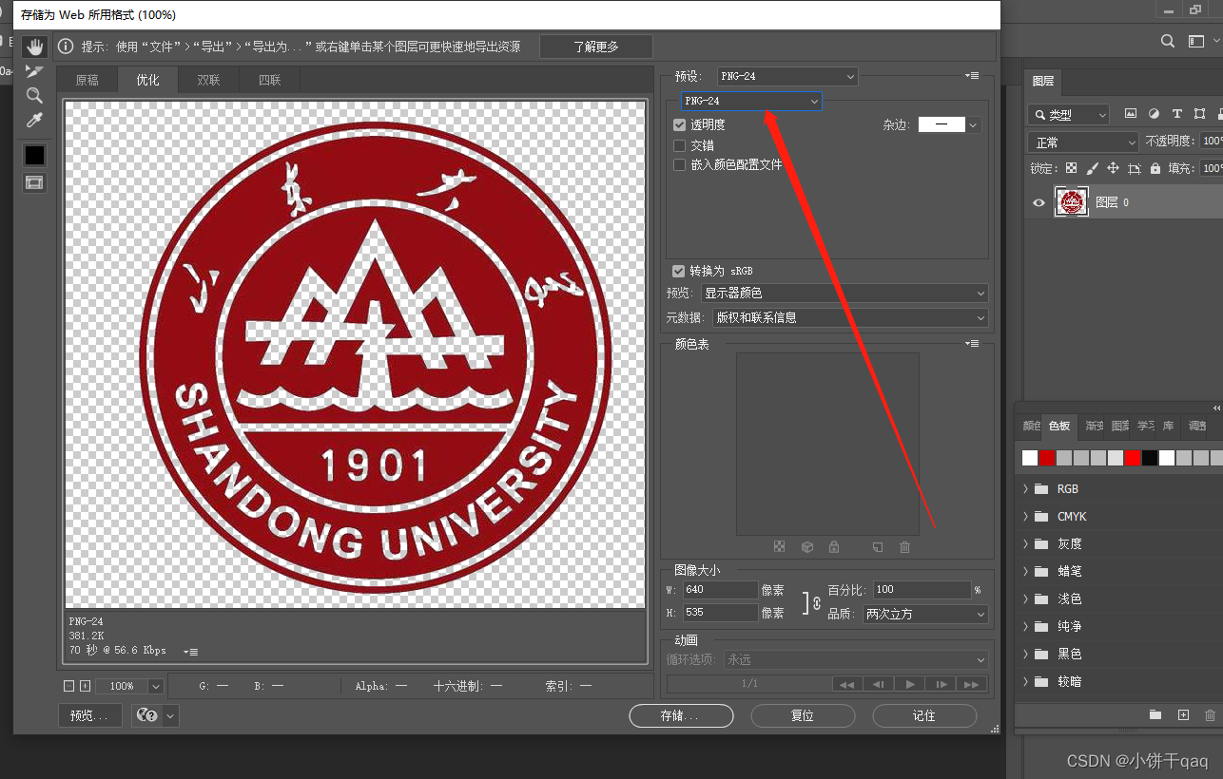Viewport: 1223px width, 779px height.
Task: Open the browser selection dropdown arrow
Action: 171,715
